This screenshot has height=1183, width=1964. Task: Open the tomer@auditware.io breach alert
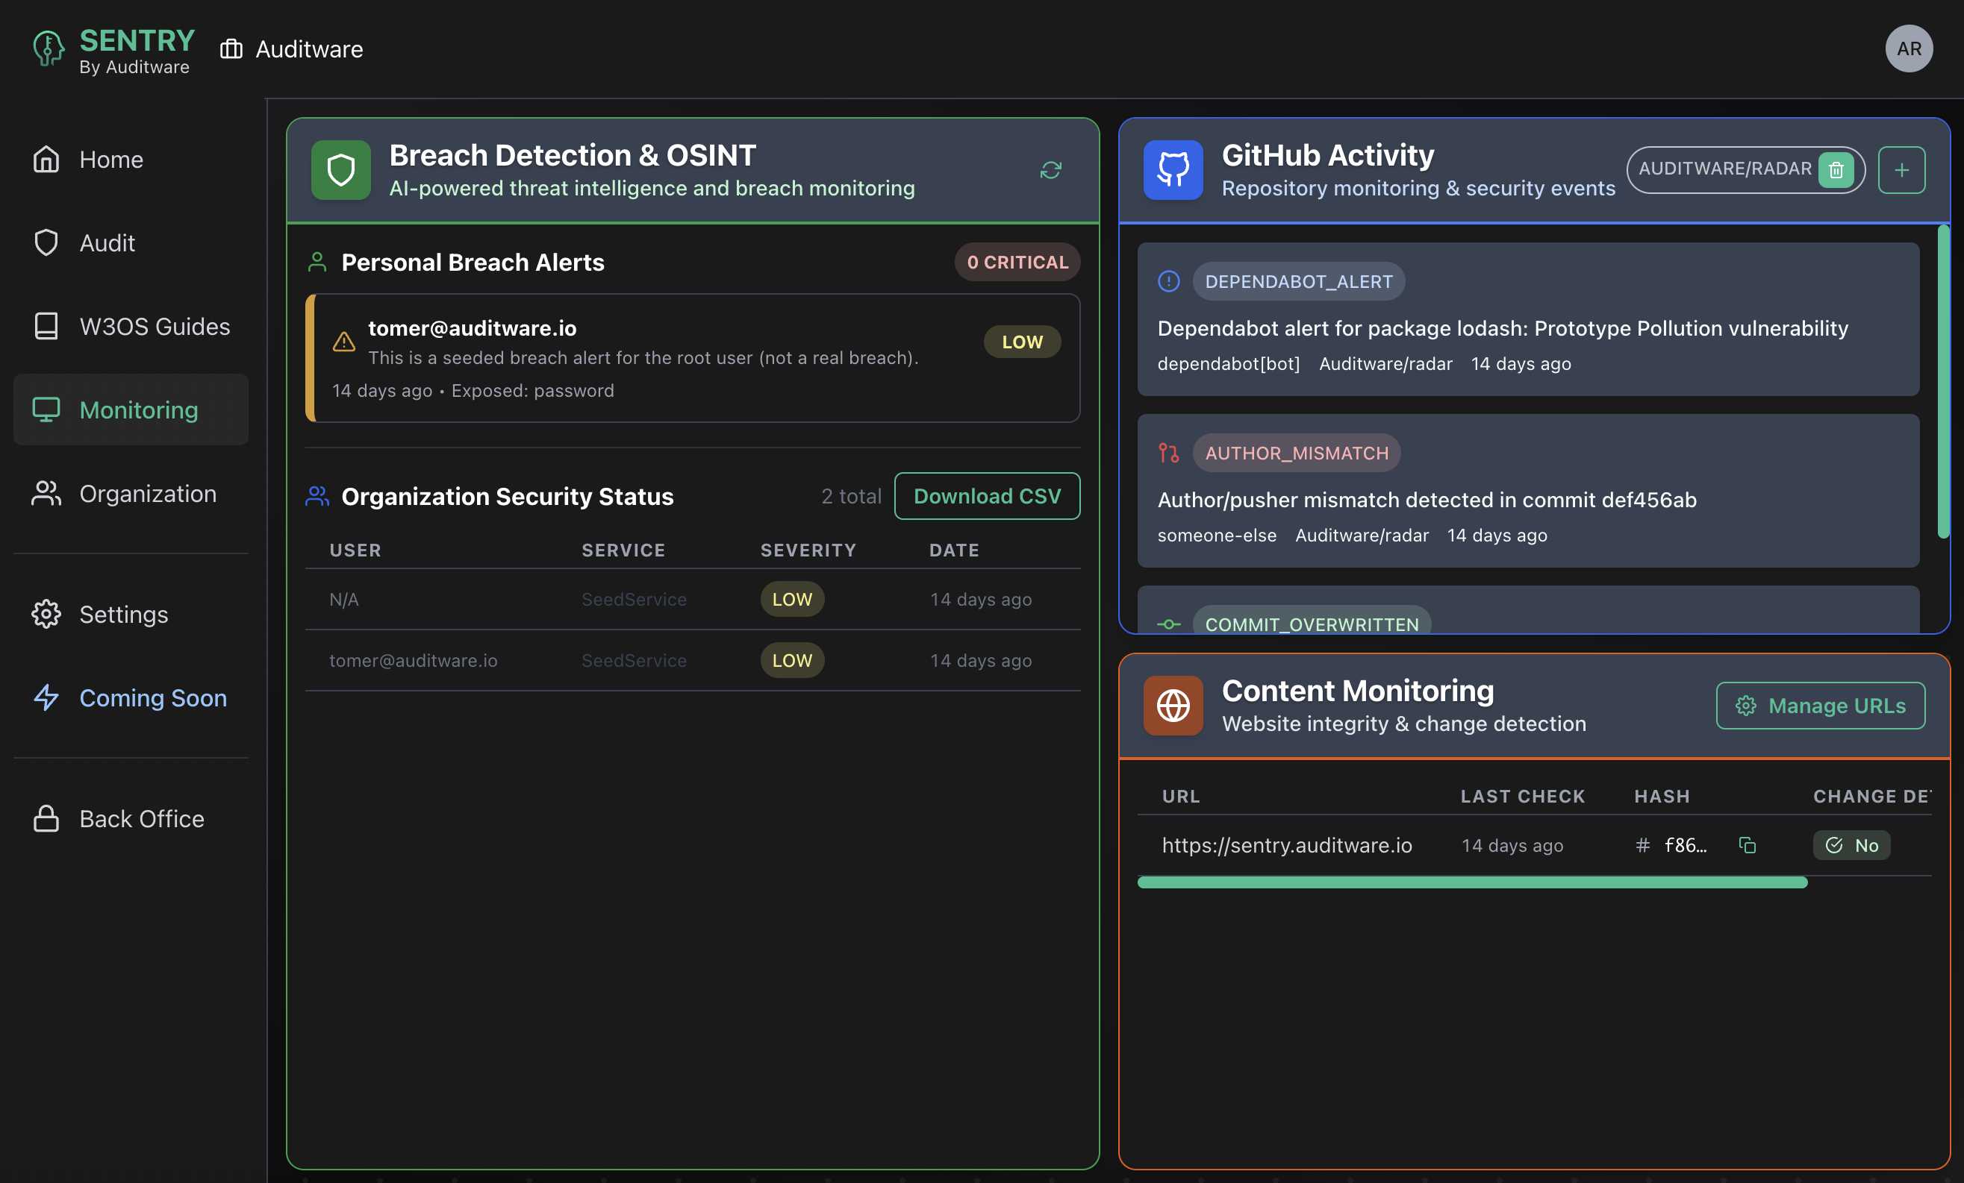pyautogui.click(x=693, y=358)
